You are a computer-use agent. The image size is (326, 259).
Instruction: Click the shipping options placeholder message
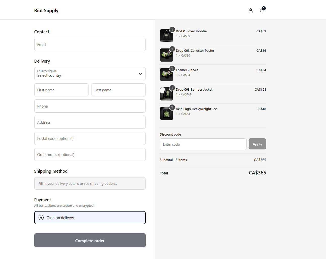[90, 183]
